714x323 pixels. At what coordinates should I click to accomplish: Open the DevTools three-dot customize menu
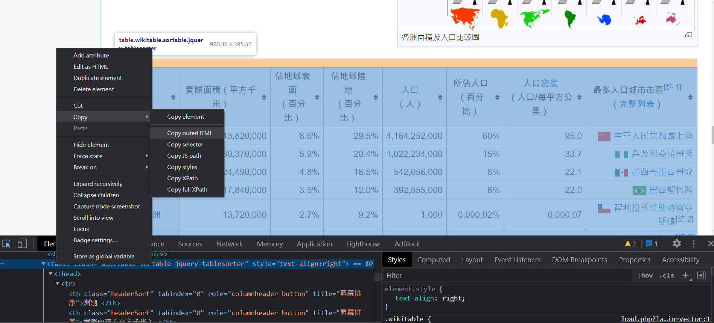tap(693, 244)
